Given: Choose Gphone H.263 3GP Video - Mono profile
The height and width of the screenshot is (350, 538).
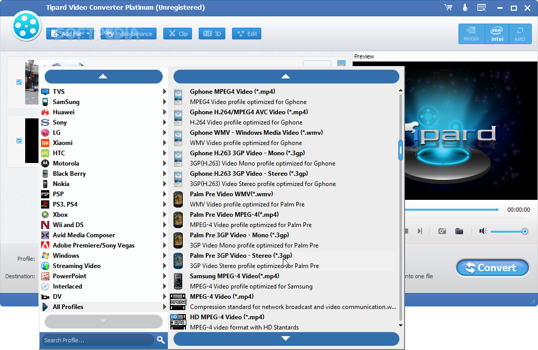Looking at the screenshot, I should (283, 158).
